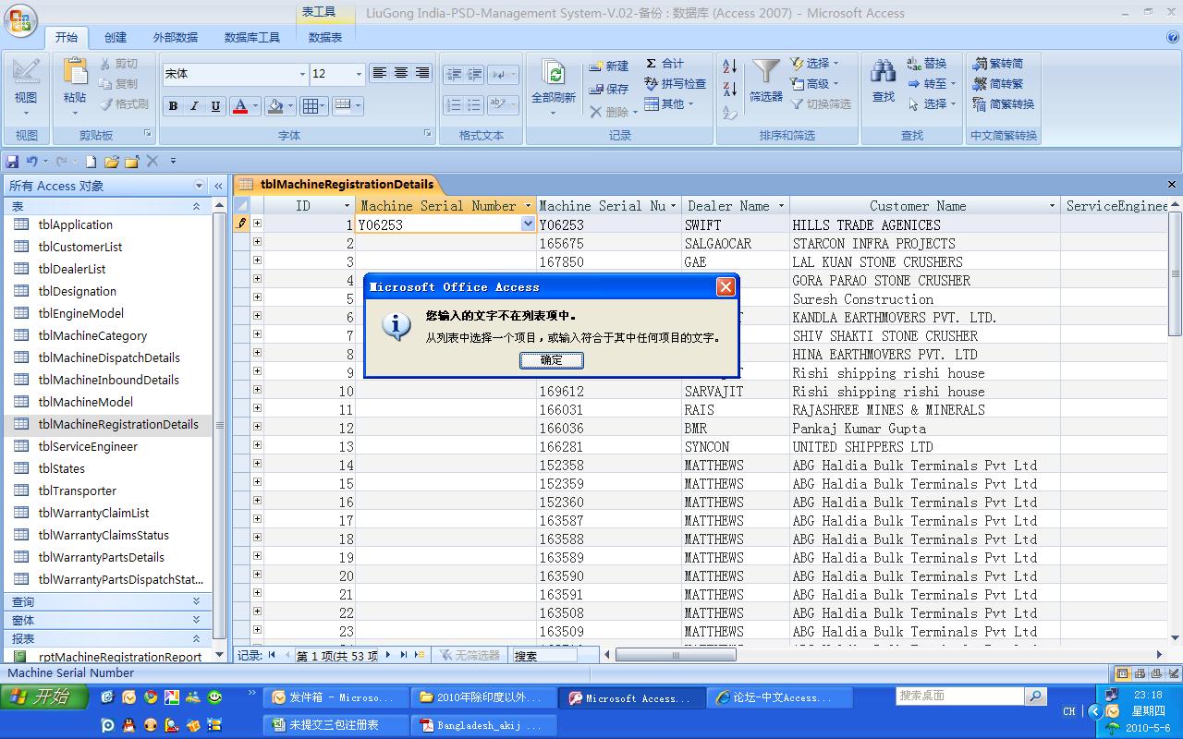Screen dimensions: 1183x739
Task: Click the Help question mark icon
Action: click(1173, 37)
